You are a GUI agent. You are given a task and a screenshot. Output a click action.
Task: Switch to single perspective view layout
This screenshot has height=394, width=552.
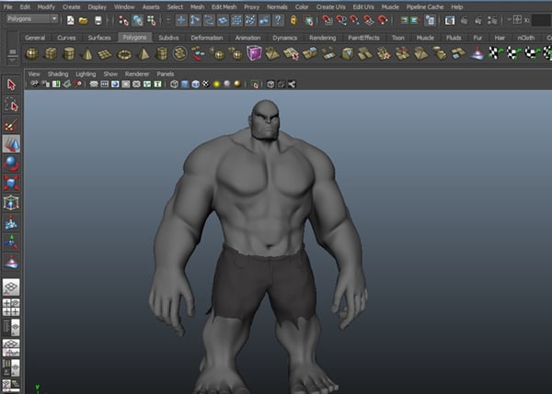(11, 287)
